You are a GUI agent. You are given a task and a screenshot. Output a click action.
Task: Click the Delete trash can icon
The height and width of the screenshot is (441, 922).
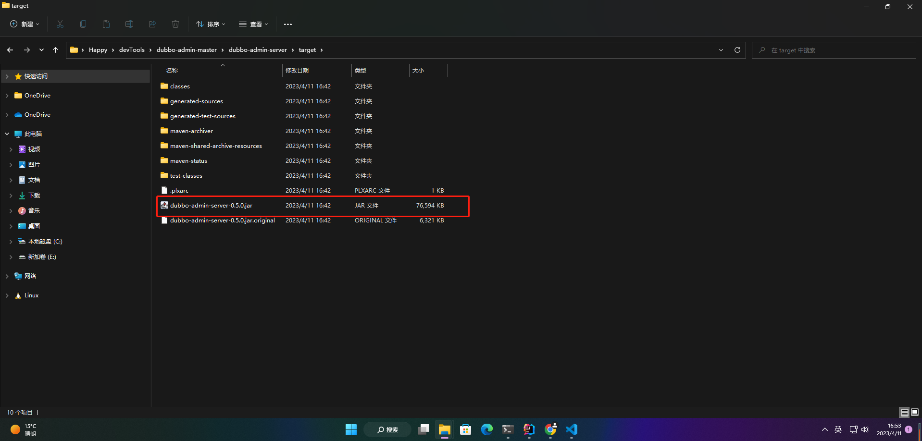[175, 24]
